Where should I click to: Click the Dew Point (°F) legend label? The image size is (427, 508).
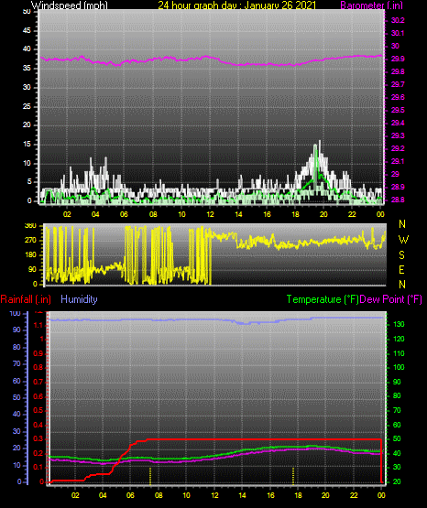(x=390, y=299)
